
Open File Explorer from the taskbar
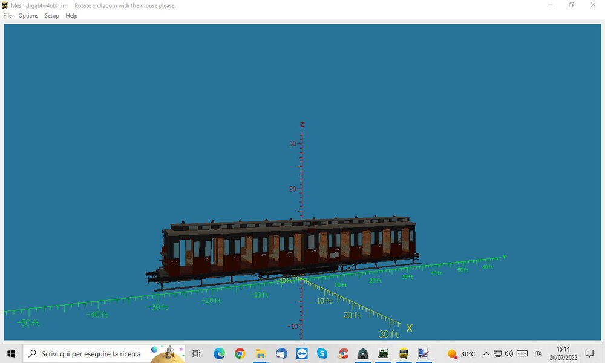point(260,353)
